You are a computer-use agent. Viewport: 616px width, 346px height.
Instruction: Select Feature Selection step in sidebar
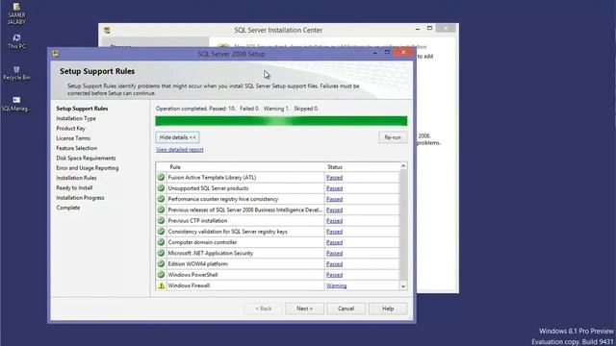[76, 148]
